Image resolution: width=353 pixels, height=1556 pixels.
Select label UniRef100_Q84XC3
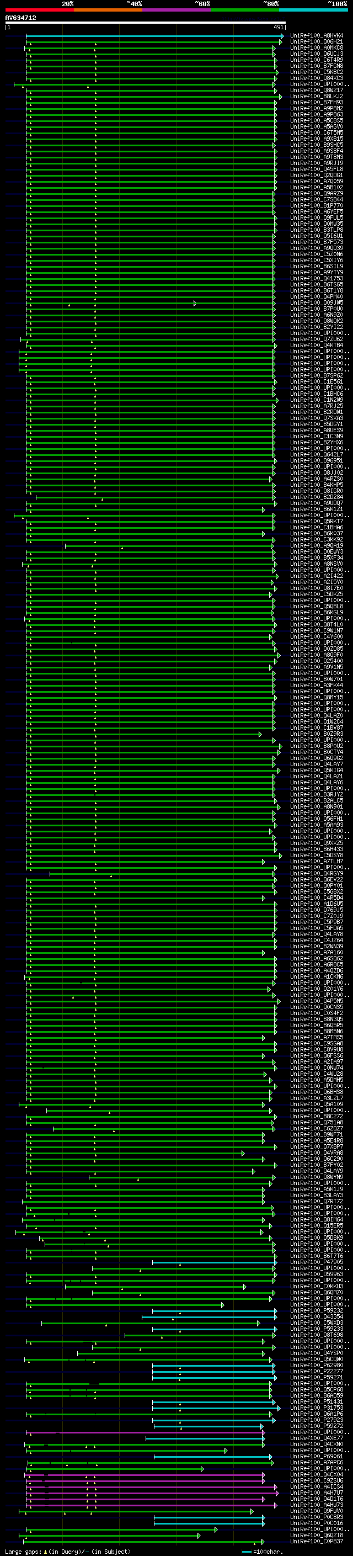316,78
